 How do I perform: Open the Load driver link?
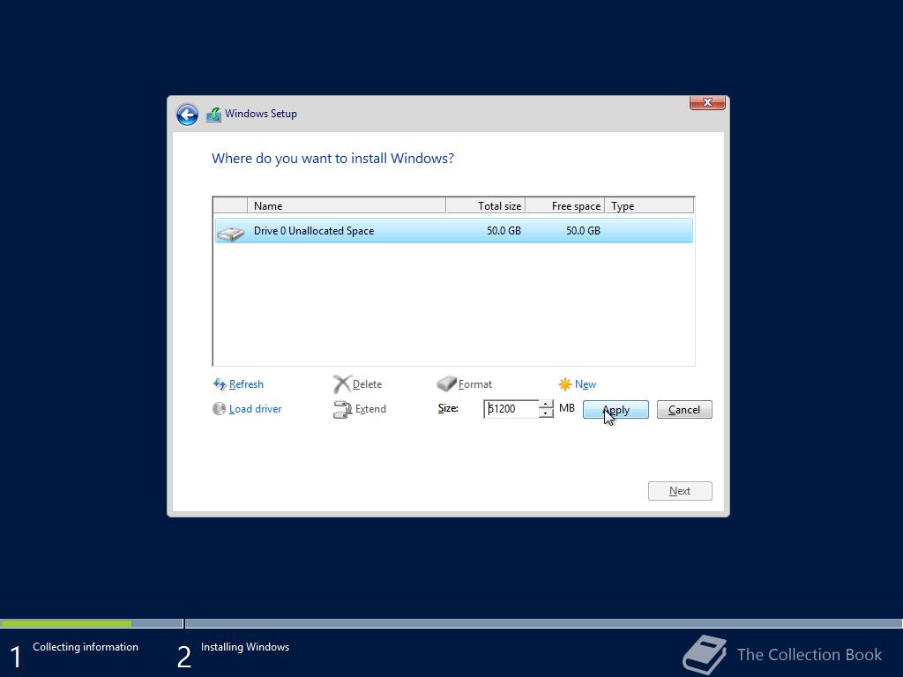(255, 409)
